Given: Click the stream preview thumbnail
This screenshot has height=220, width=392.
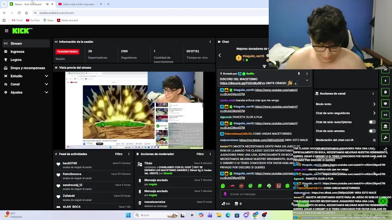Looking at the screenshot, I should click(x=134, y=110).
